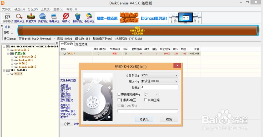Click the Volume Label (卷标) input field
The width and height of the screenshot is (263, 137).
[x=159, y=87]
